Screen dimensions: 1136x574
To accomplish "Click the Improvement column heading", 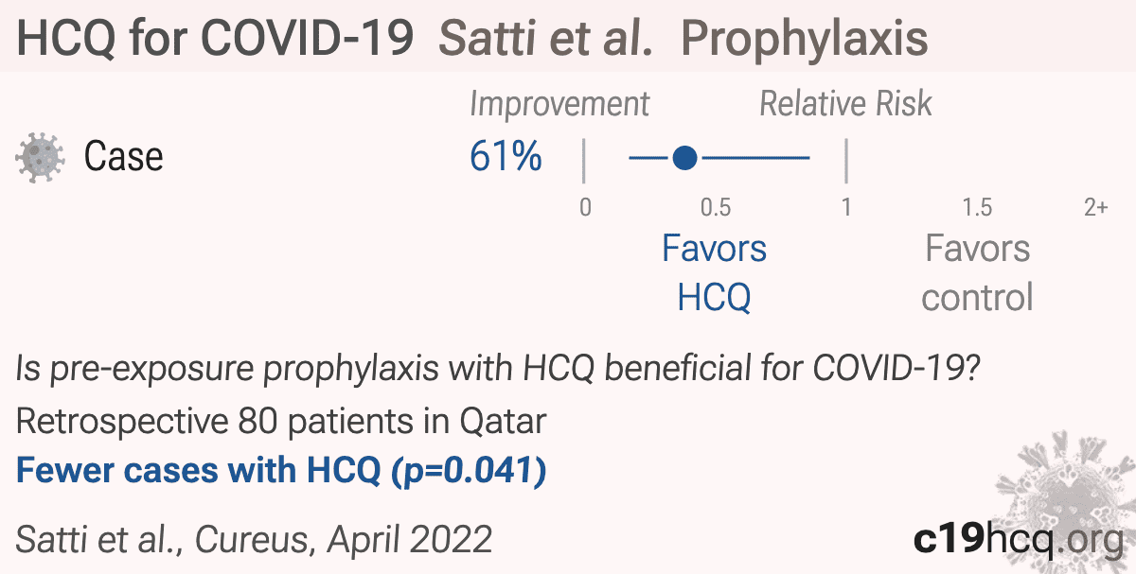I will coord(559,104).
